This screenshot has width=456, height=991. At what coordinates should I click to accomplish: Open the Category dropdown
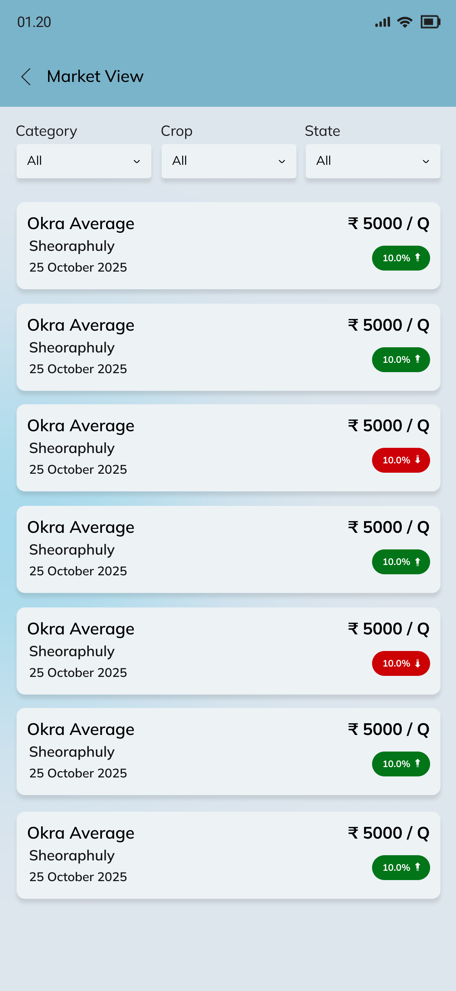click(x=84, y=161)
